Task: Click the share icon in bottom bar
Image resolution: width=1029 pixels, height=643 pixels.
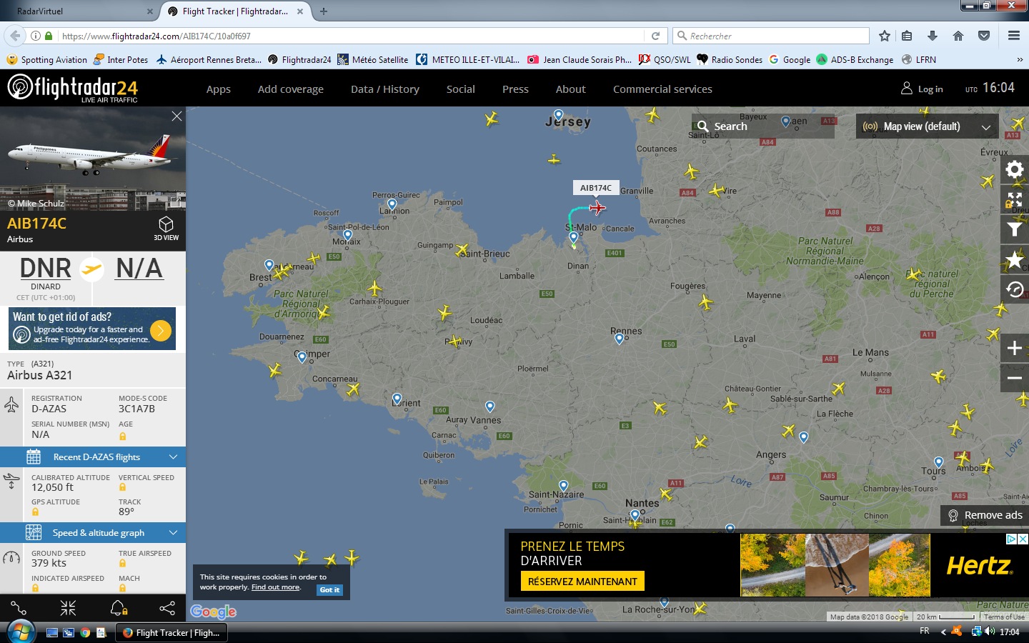Action: click(x=167, y=608)
